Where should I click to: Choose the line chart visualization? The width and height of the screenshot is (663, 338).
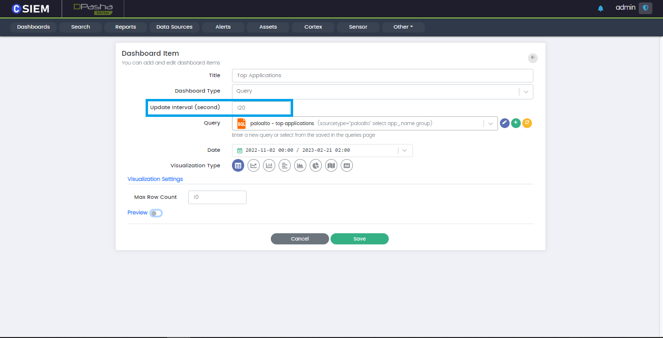(253, 165)
